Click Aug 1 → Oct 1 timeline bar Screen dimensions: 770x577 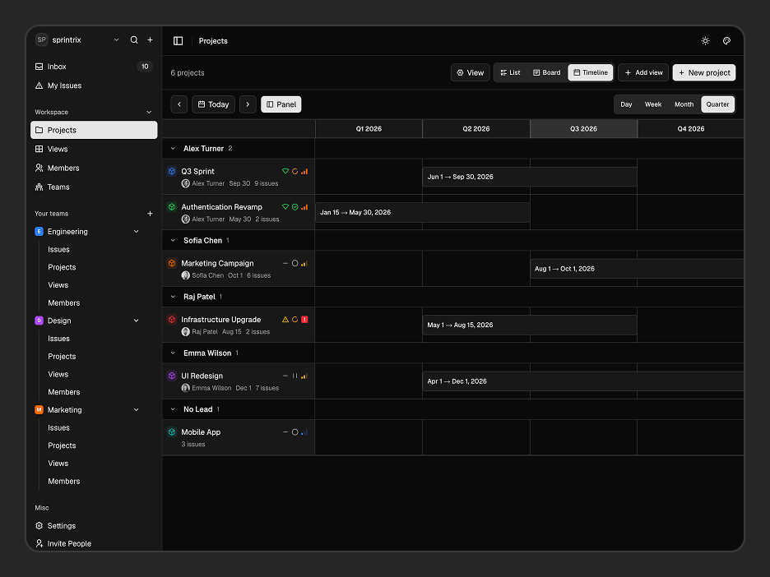[637, 269]
